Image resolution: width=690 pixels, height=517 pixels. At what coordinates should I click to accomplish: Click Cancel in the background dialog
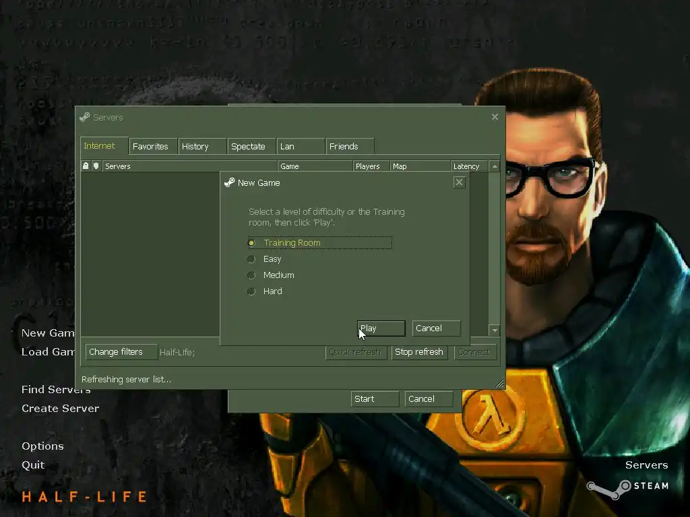429,399
